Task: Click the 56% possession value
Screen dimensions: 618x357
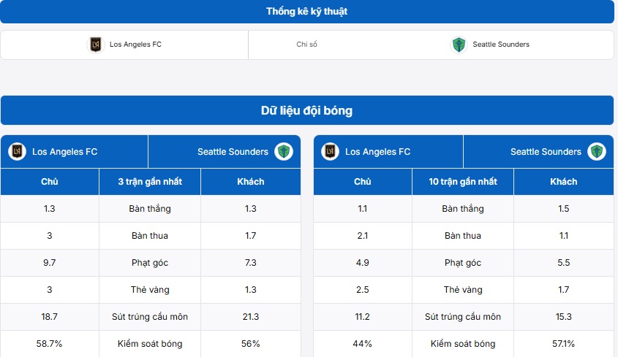Action: click(x=251, y=344)
